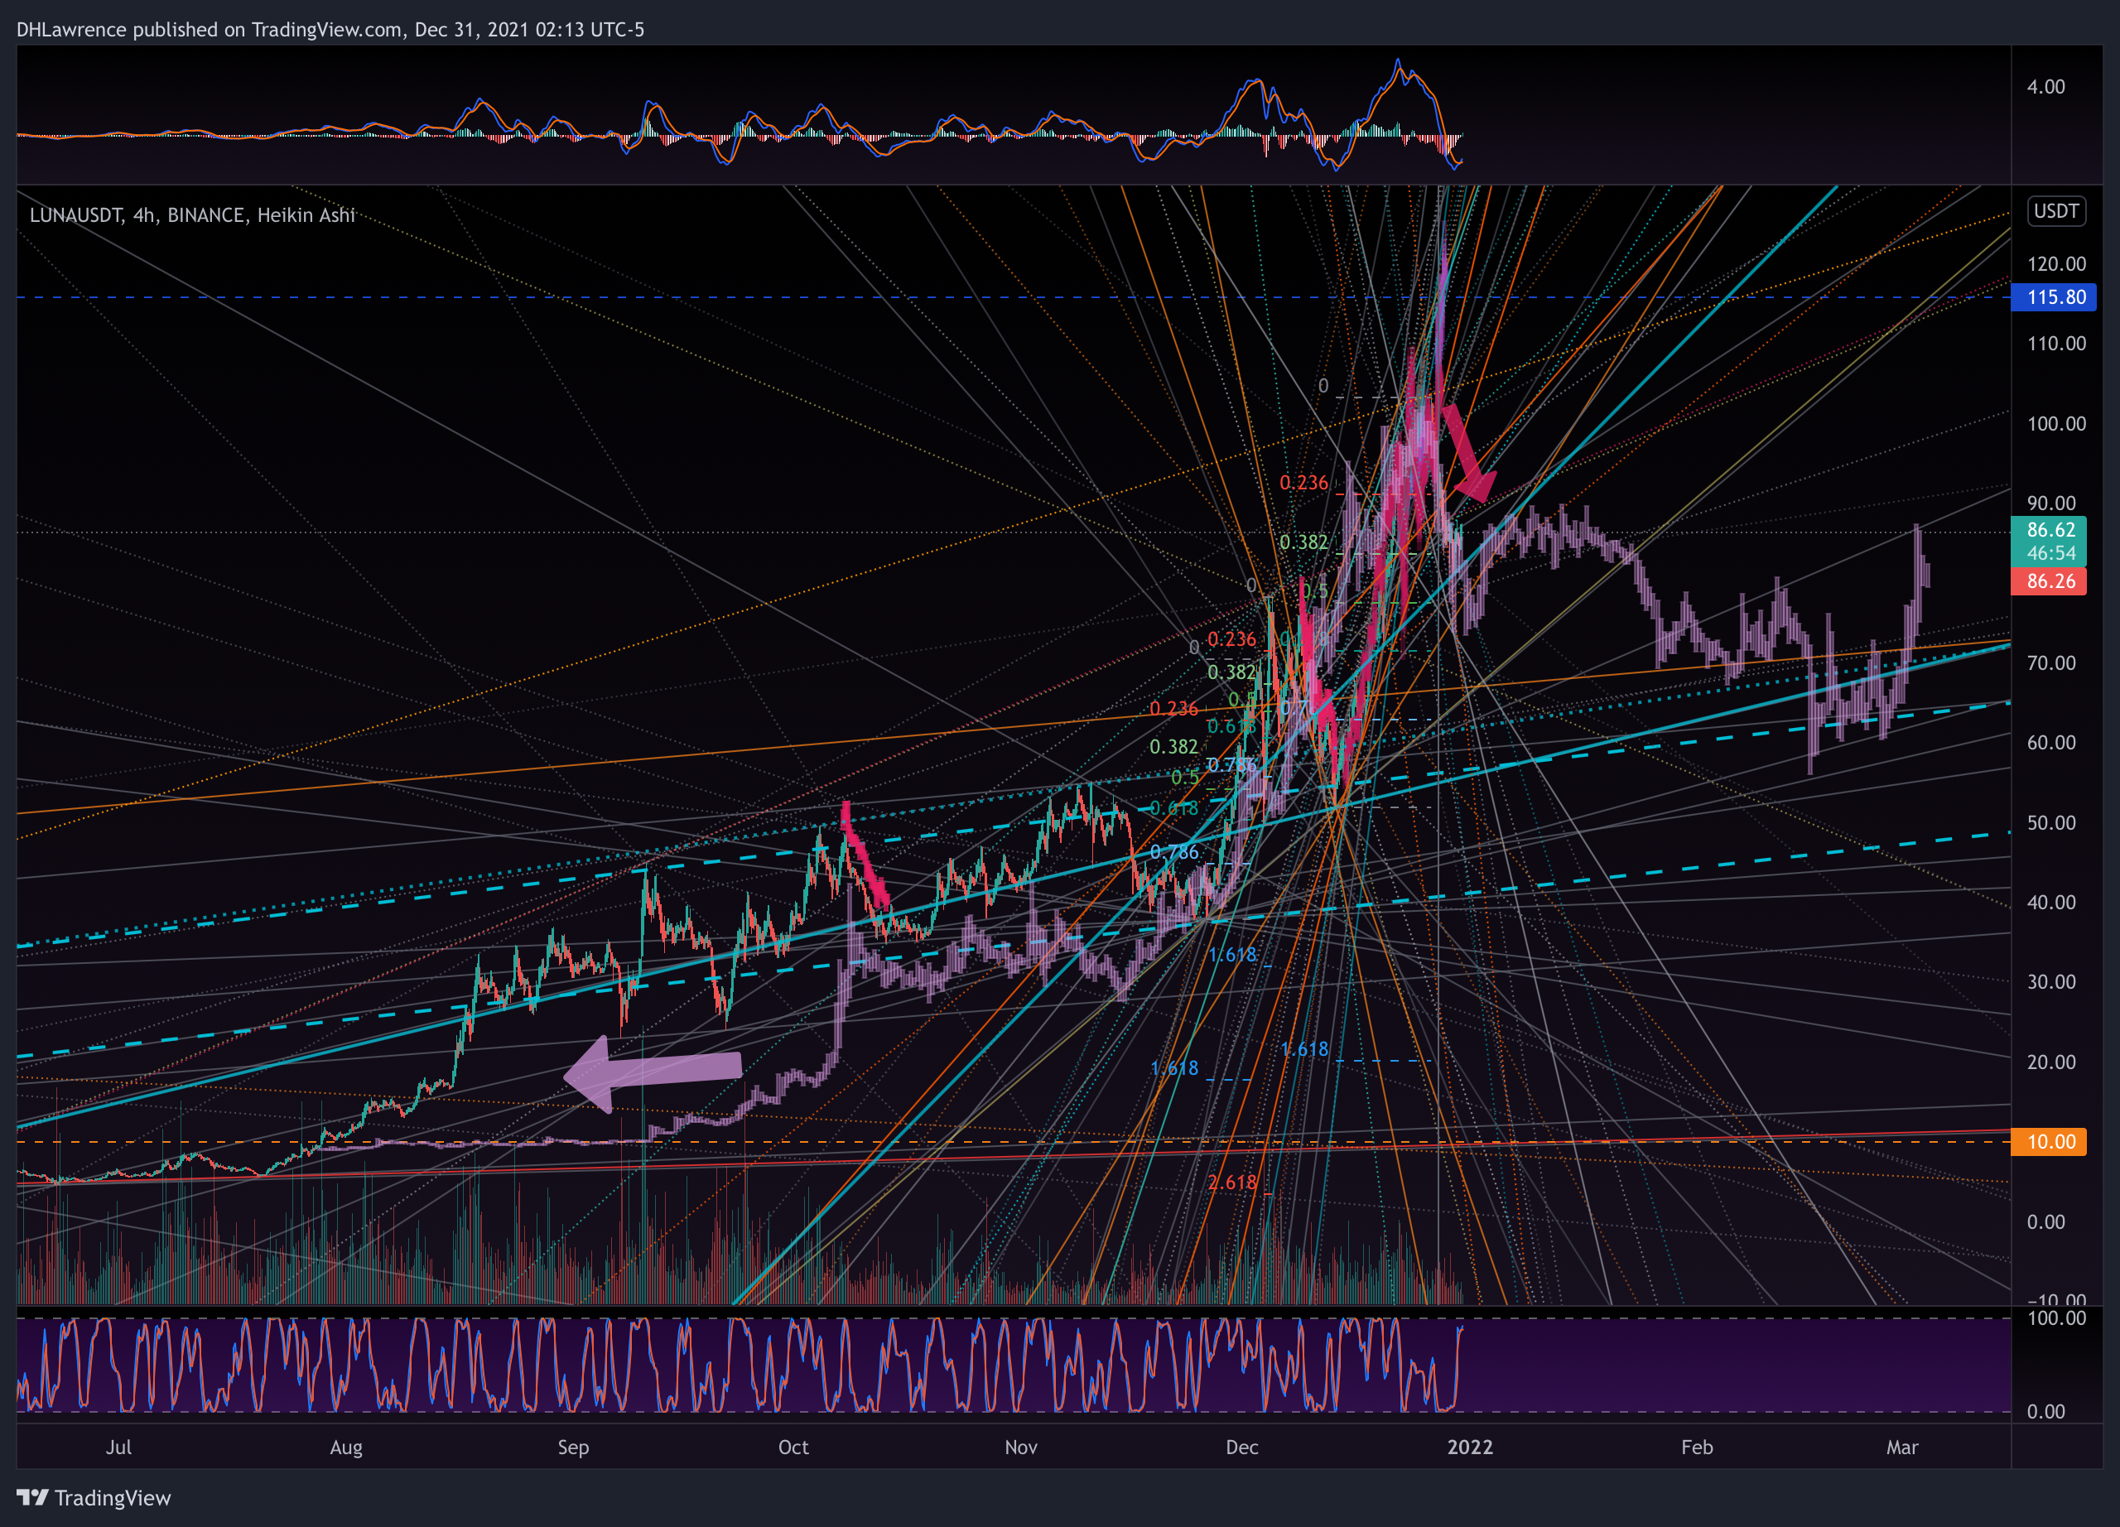This screenshot has width=2120, height=1527.
Task: Click the 20.00 price axis value
Action: tap(2052, 1062)
